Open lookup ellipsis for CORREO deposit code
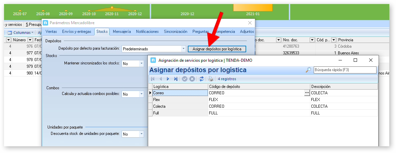 (306, 93)
